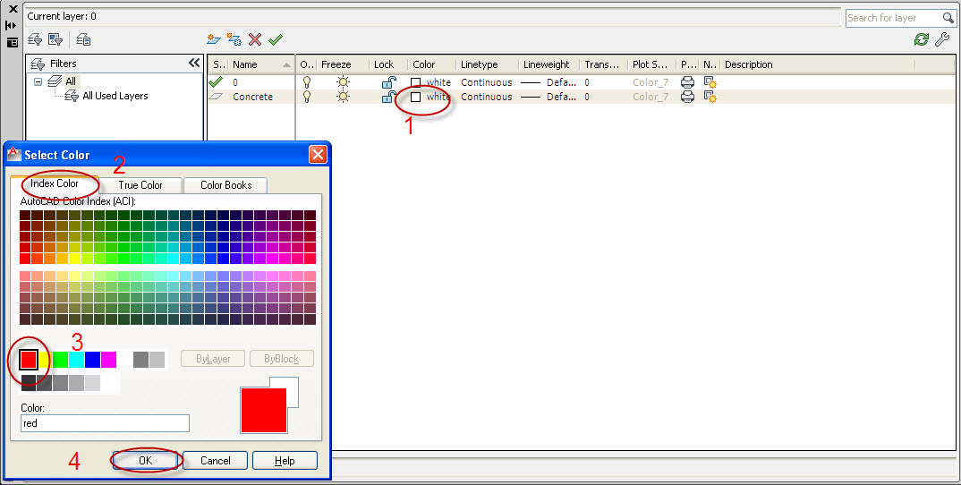Viewport: 961px width, 485px height.
Task: Click the status icon of Concrete layer
Action: pyautogui.click(x=216, y=97)
